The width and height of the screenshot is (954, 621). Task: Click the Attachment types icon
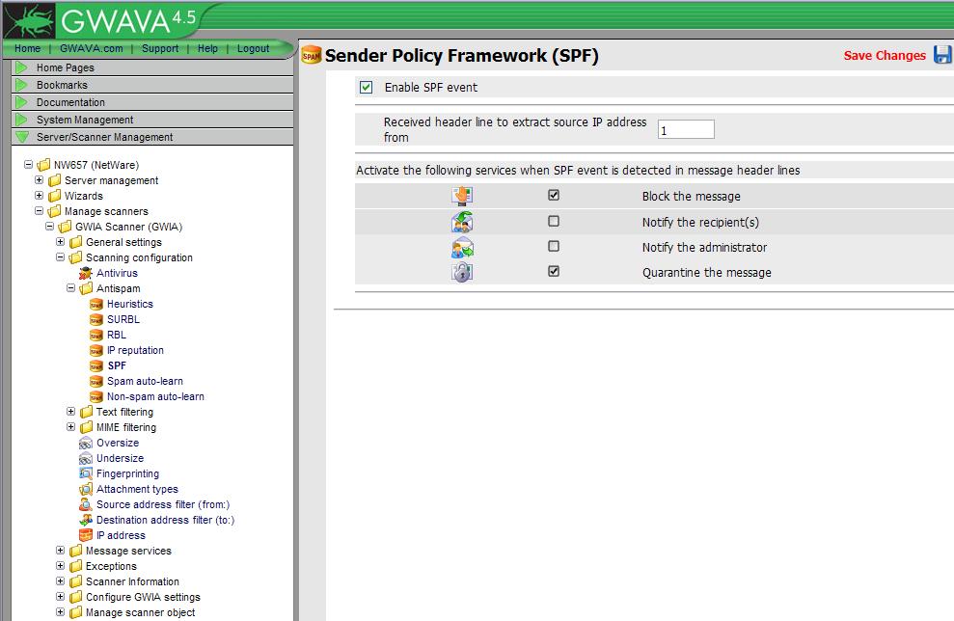(86, 489)
